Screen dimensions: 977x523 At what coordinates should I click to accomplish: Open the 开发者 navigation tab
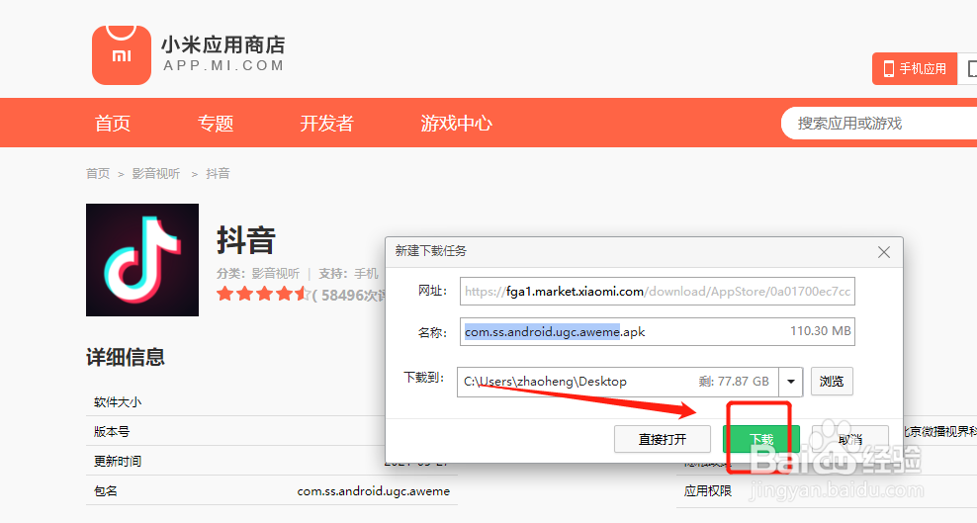pyautogui.click(x=326, y=124)
